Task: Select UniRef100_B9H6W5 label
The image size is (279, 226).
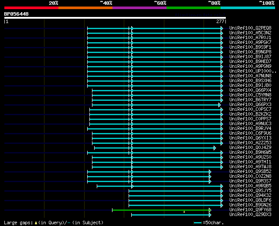Action: point(250,153)
